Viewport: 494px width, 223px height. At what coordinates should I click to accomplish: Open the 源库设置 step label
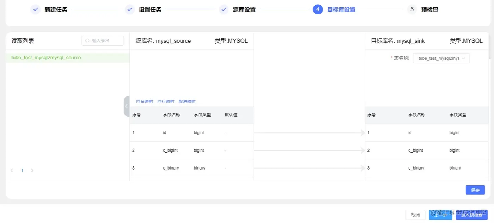pos(244,10)
